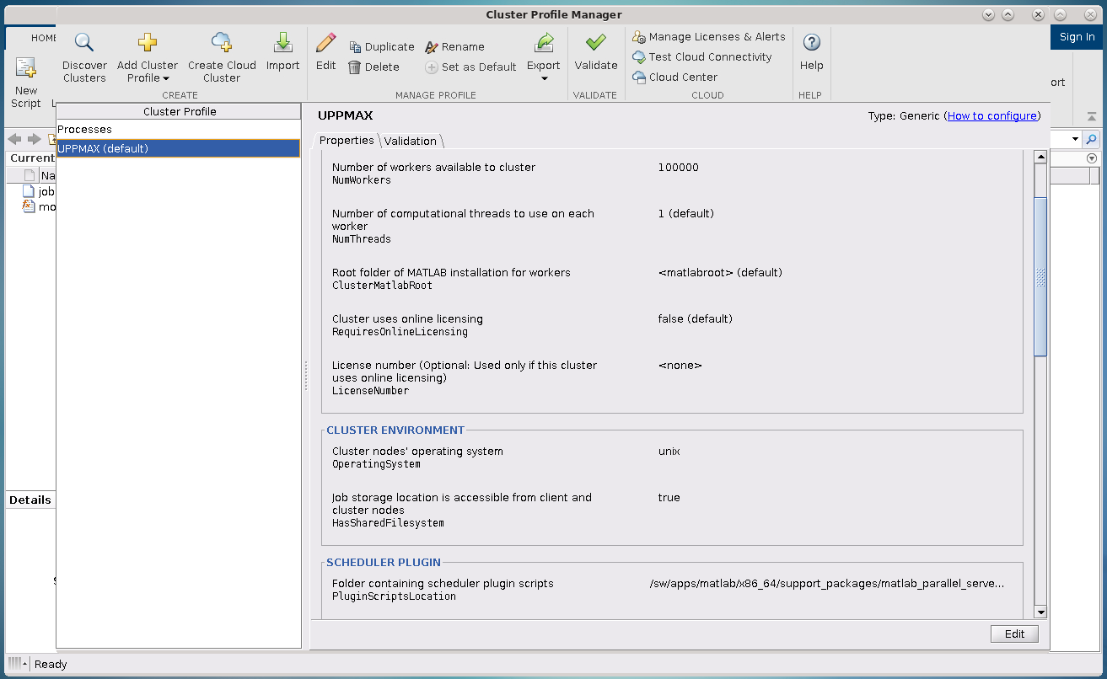Select the Processes cluster profile
Screen dimensions: 1107x679
(85, 130)
